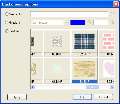Choose the 65.BMP heart texture thumbnail
Viewport: 120px width, 104px height.
tap(109, 69)
